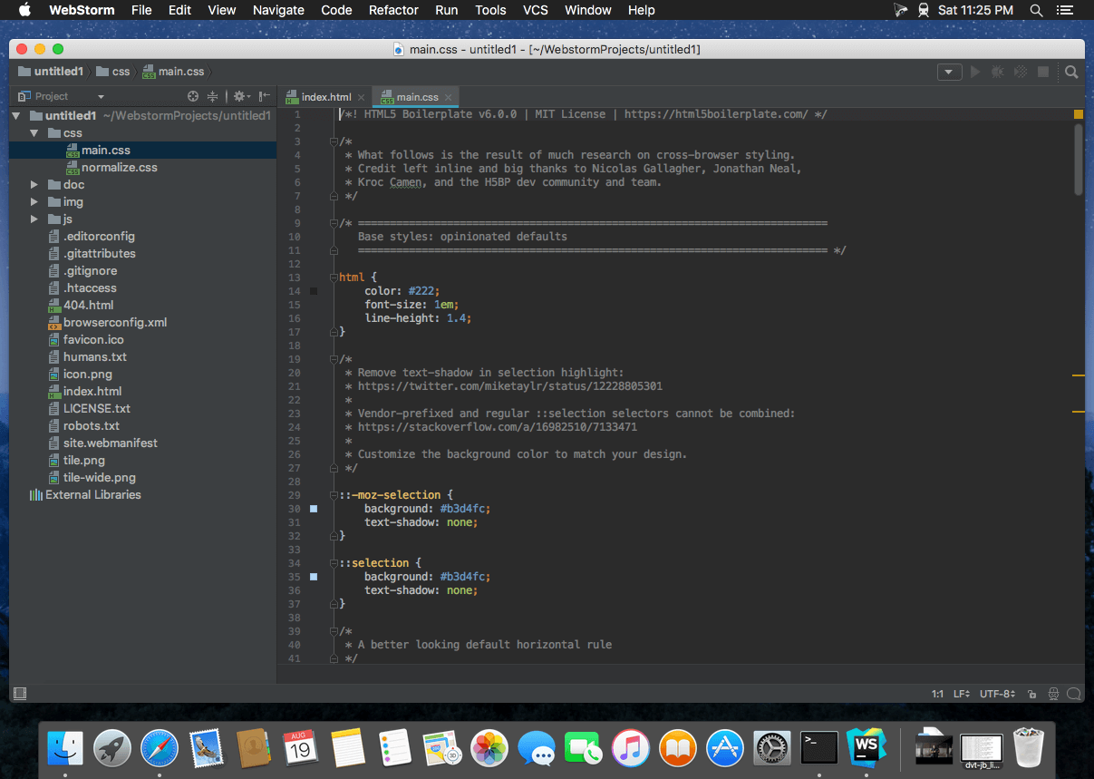Expand the doc folder
This screenshot has height=779, width=1094.
34,185
